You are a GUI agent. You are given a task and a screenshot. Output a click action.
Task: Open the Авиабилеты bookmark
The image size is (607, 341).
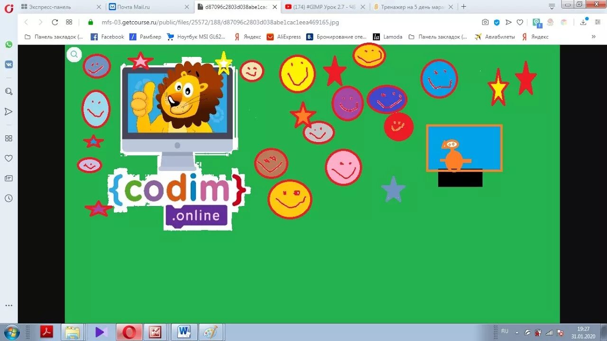495,36
